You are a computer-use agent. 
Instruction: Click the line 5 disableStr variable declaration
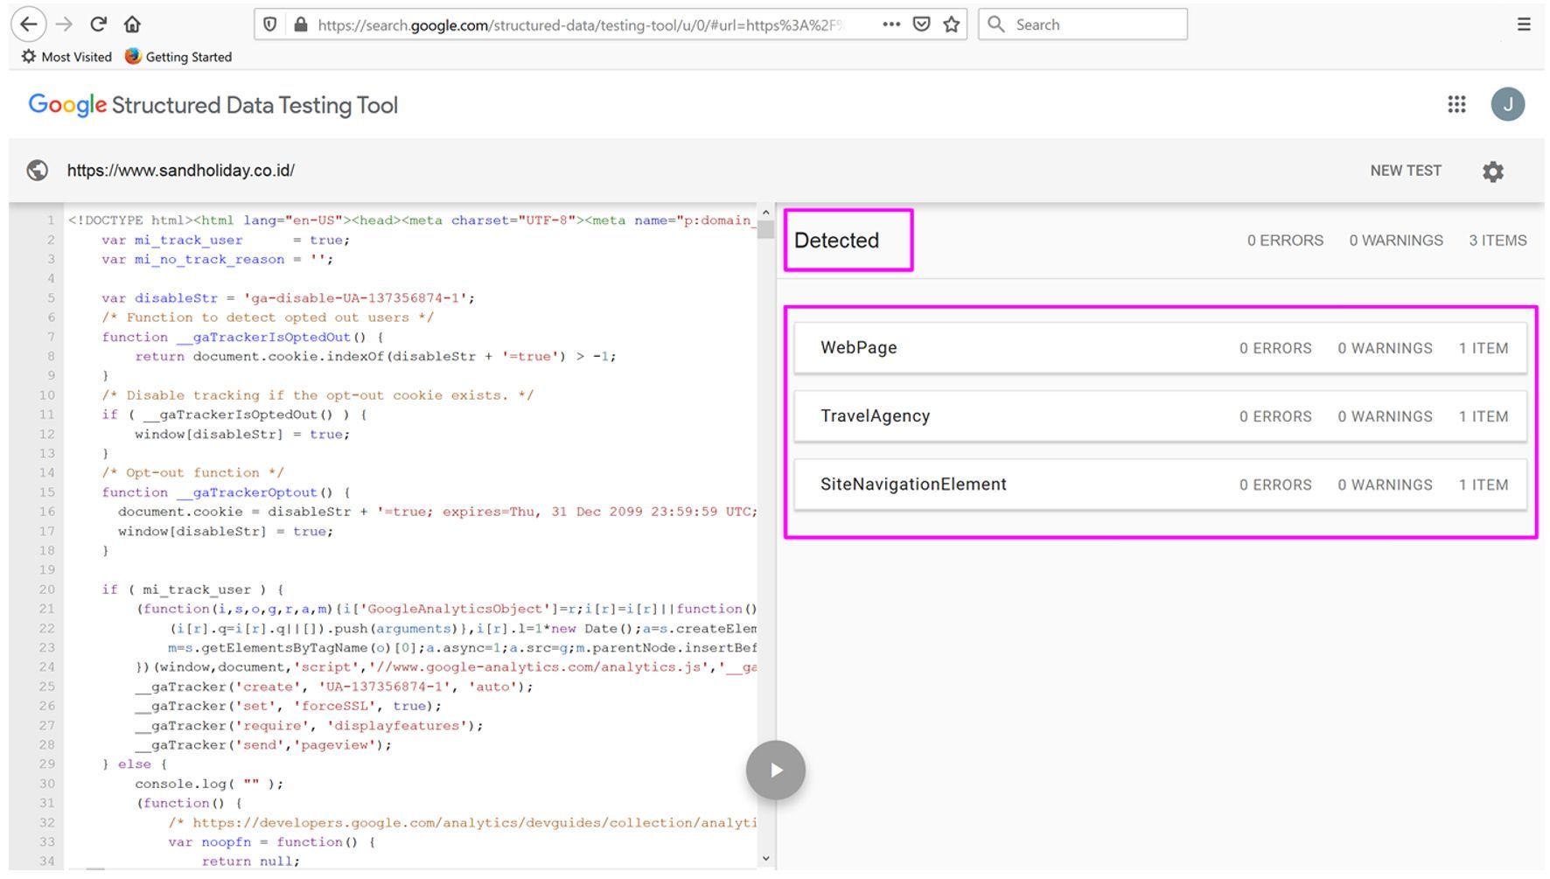coord(288,298)
